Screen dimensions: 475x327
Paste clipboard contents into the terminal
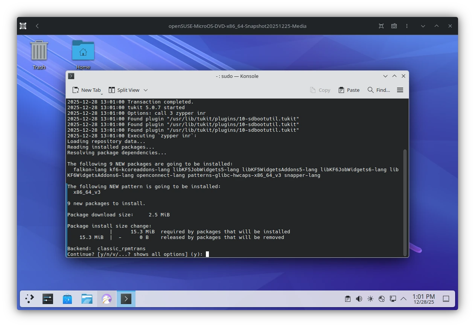click(349, 90)
